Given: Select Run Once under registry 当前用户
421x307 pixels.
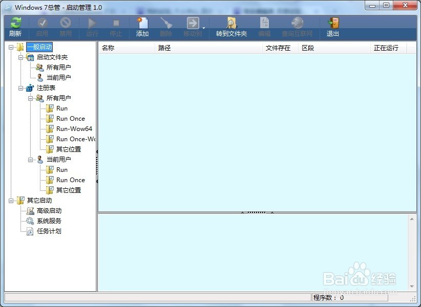Looking at the screenshot, I should point(71,180).
